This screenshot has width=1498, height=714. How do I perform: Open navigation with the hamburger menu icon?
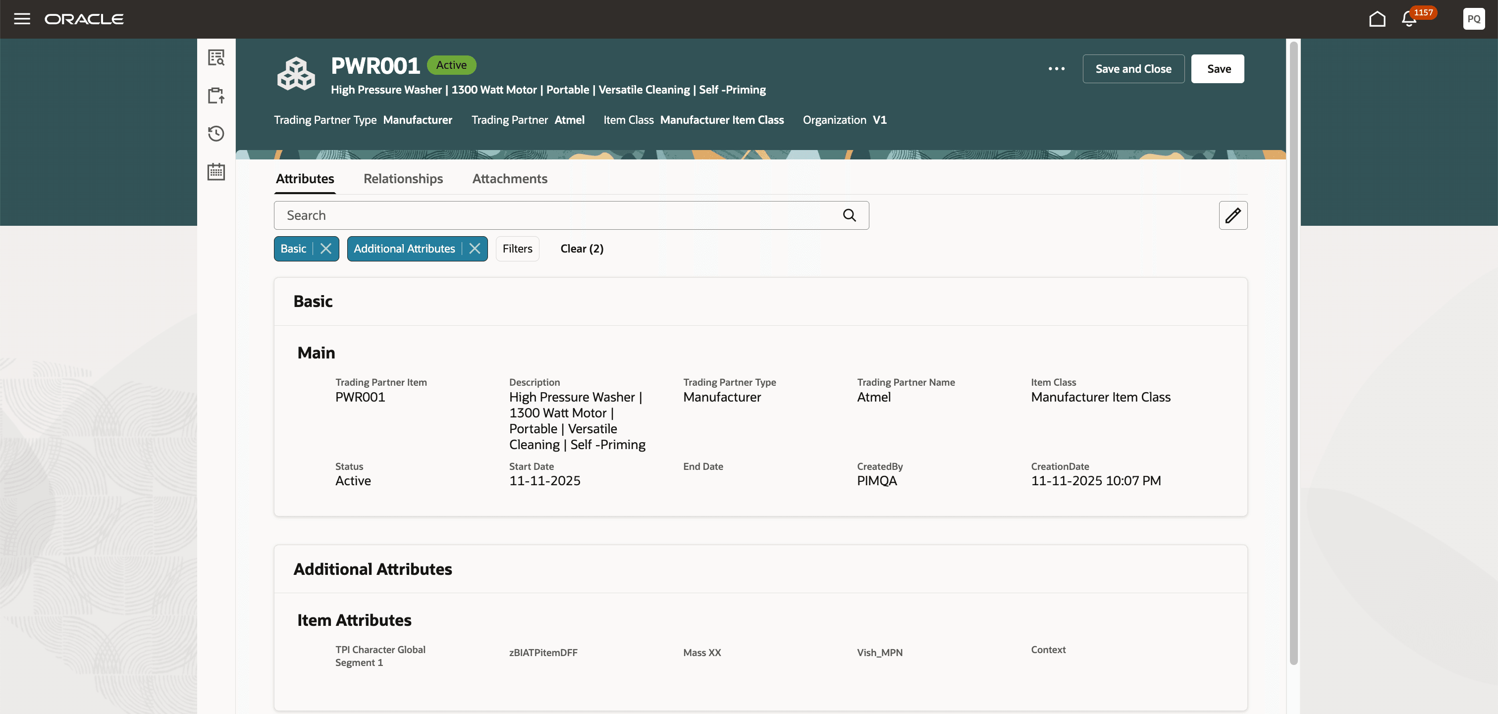coord(22,18)
